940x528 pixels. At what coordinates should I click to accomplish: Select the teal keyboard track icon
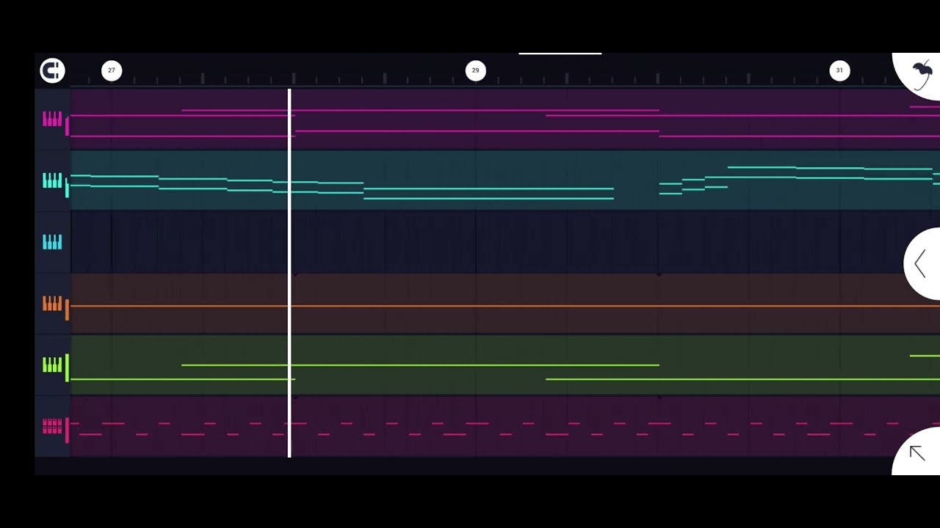[x=52, y=180]
